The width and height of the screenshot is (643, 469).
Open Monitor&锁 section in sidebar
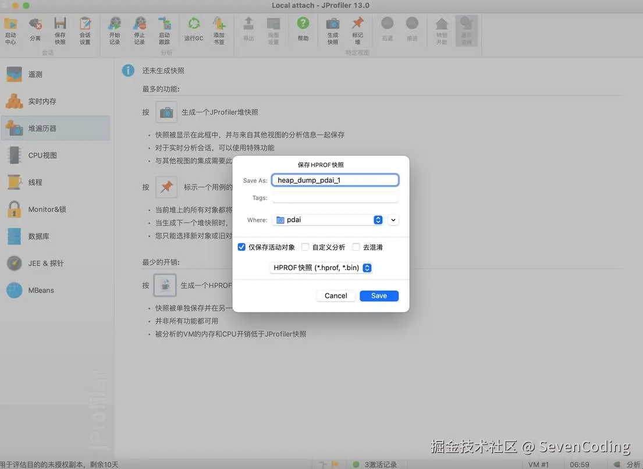point(55,209)
